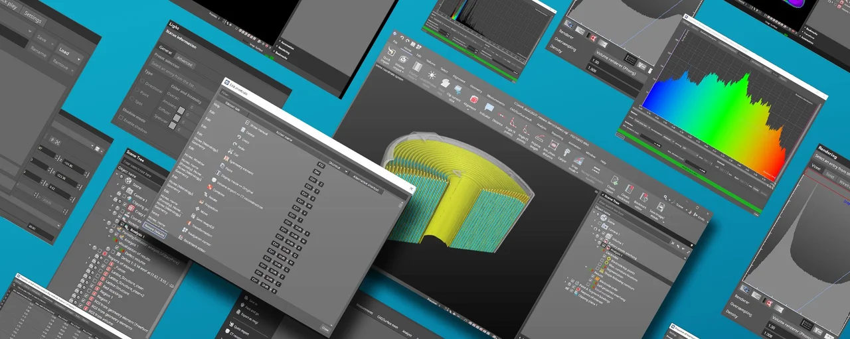Click the Clip current slice icon
The image size is (850, 339).
click(x=458, y=89)
